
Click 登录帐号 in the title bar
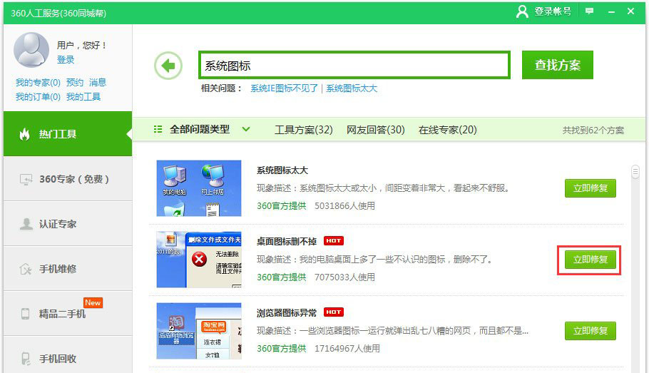[553, 11]
